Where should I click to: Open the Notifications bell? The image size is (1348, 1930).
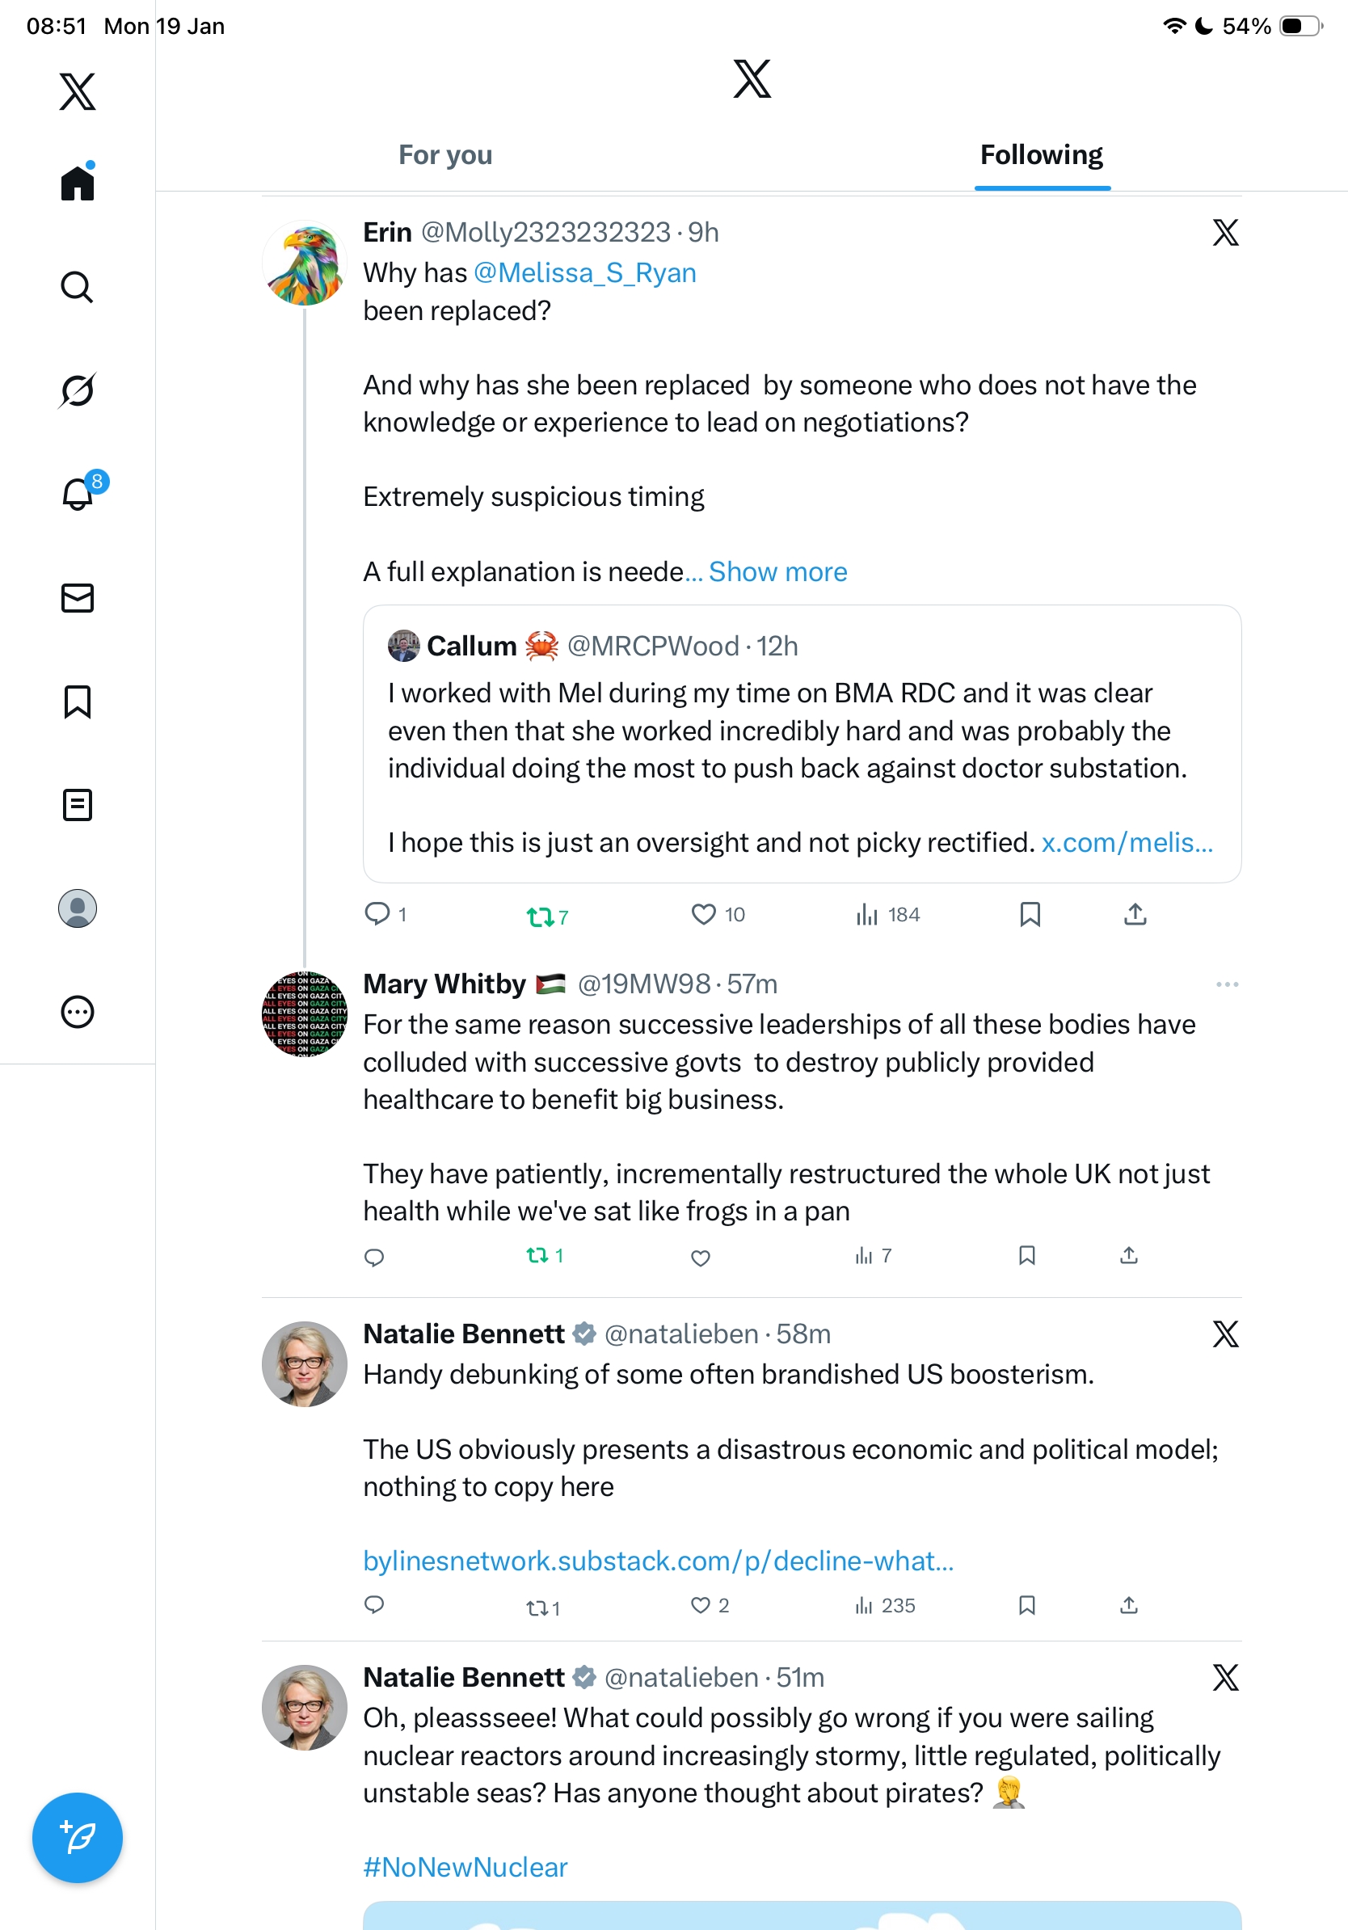78,495
